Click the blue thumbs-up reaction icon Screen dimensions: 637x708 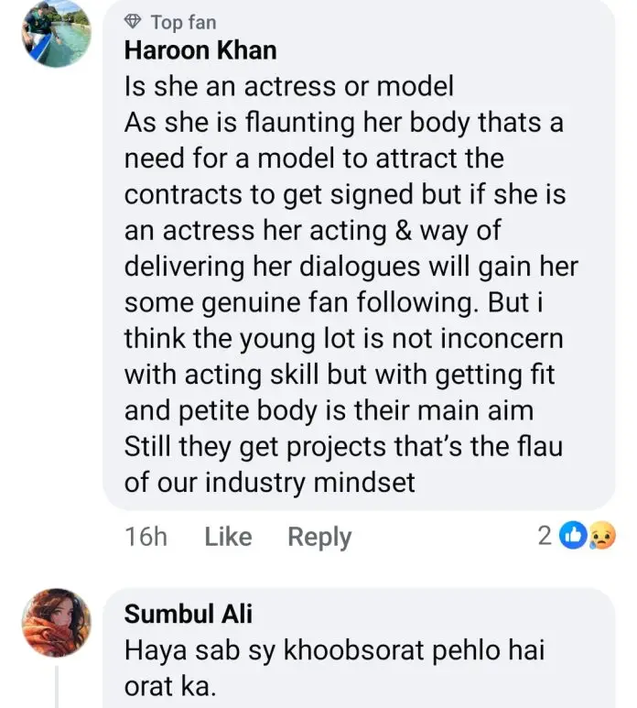[574, 536]
